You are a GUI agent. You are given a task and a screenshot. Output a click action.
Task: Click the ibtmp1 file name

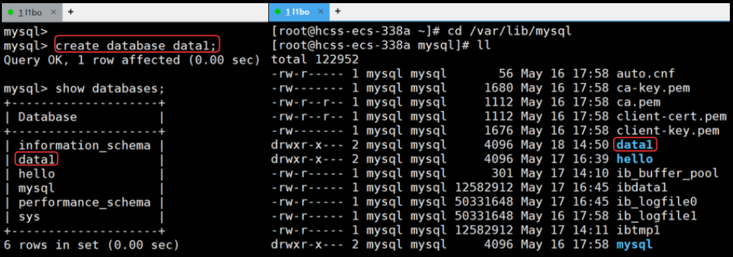[638, 231]
